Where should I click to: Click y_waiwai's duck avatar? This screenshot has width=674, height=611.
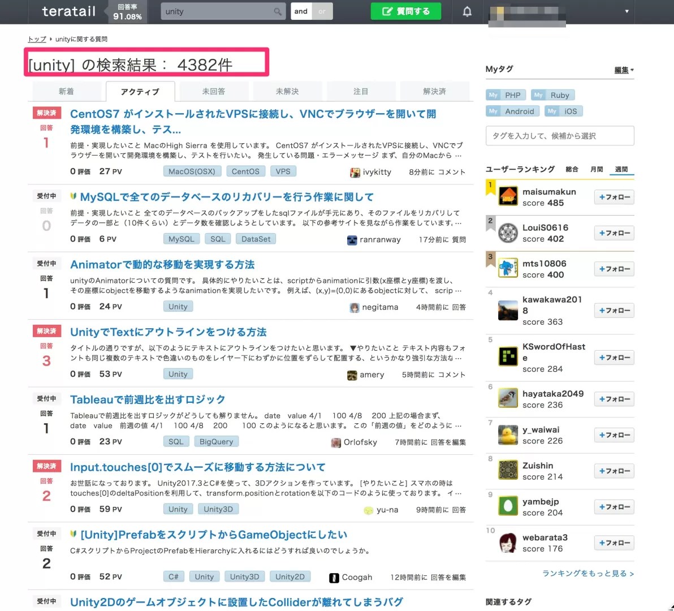(508, 434)
